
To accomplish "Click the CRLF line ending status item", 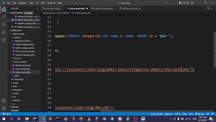I will point(185,114).
